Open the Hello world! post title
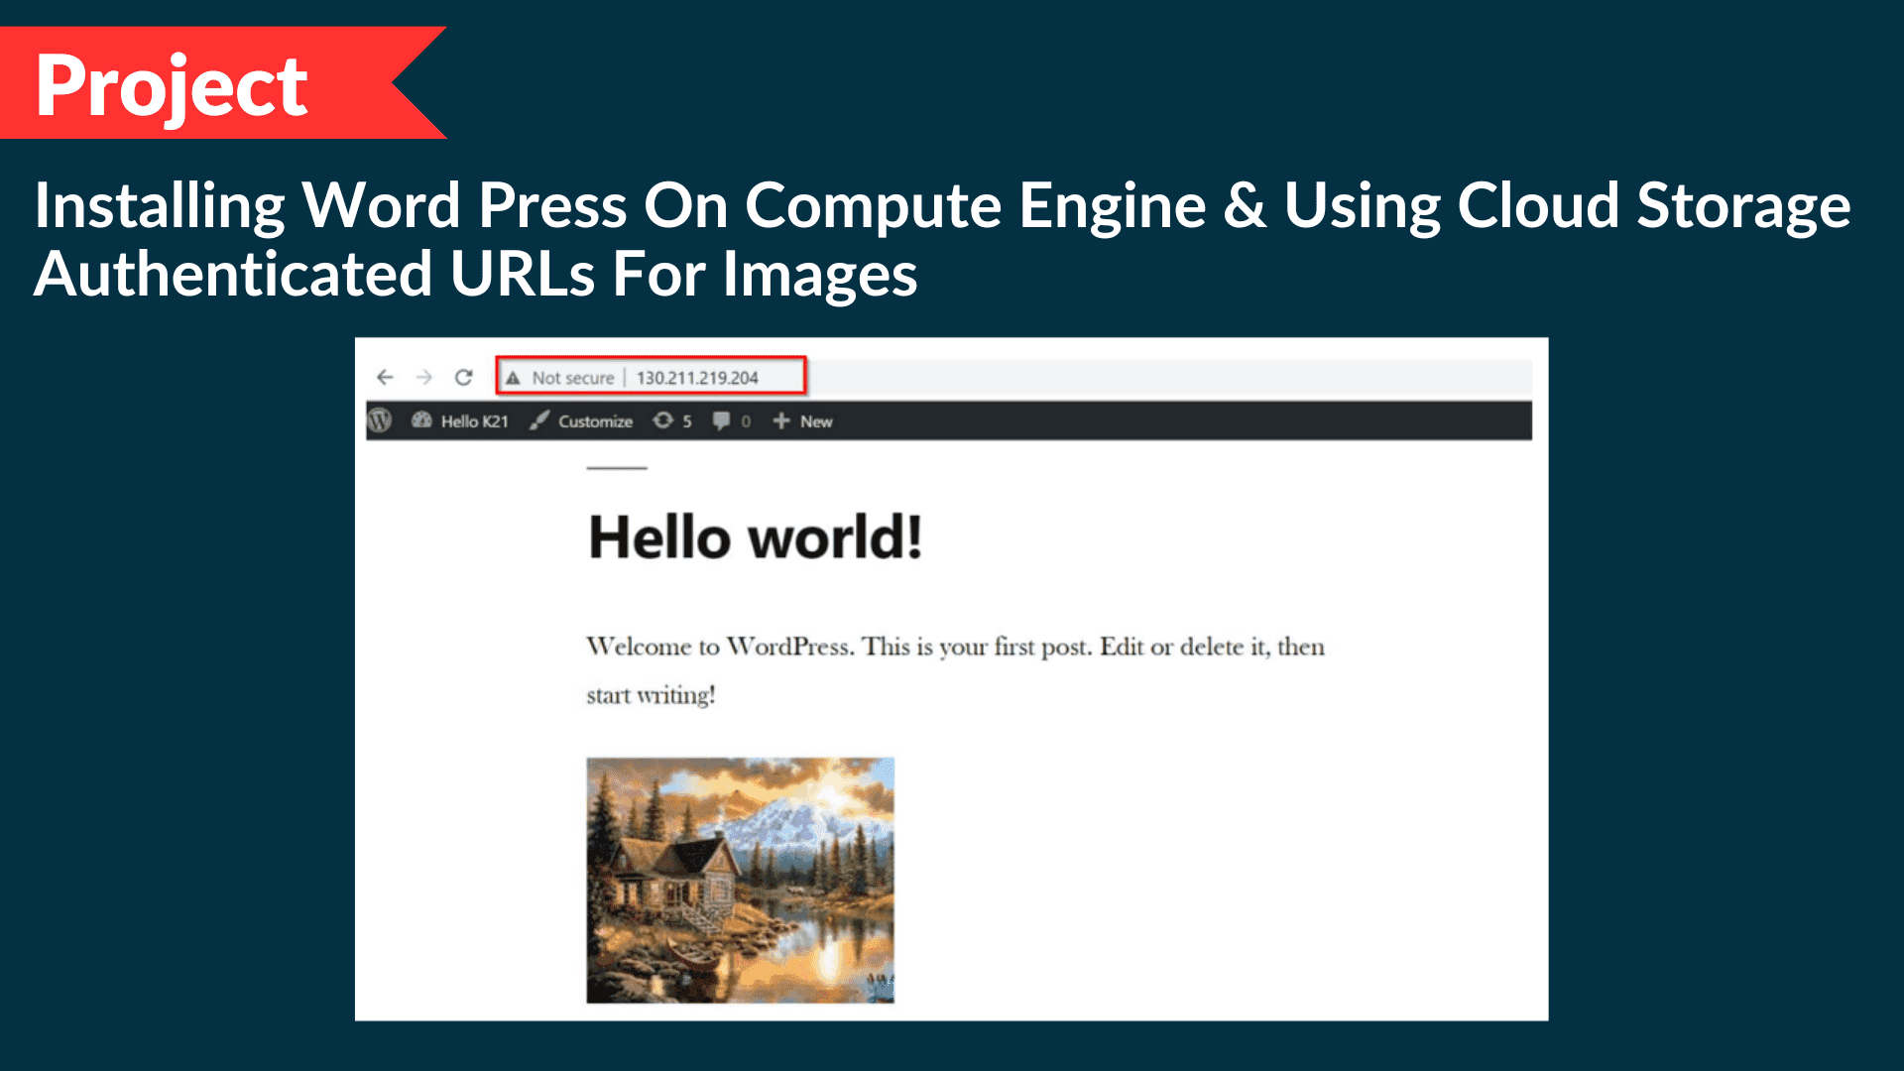 tap(755, 538)
